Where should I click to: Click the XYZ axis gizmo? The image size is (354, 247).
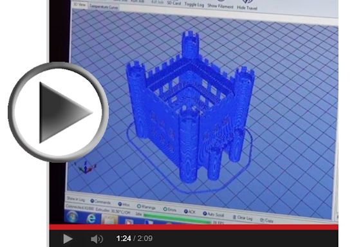pyautogui.click(x=85, y=167)
